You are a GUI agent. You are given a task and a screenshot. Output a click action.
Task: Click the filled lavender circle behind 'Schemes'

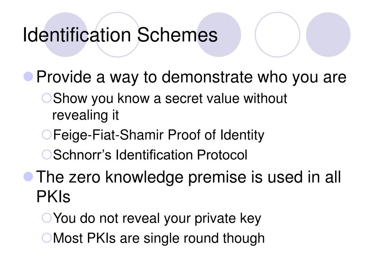pyautogui.click(x=219, y=35)
